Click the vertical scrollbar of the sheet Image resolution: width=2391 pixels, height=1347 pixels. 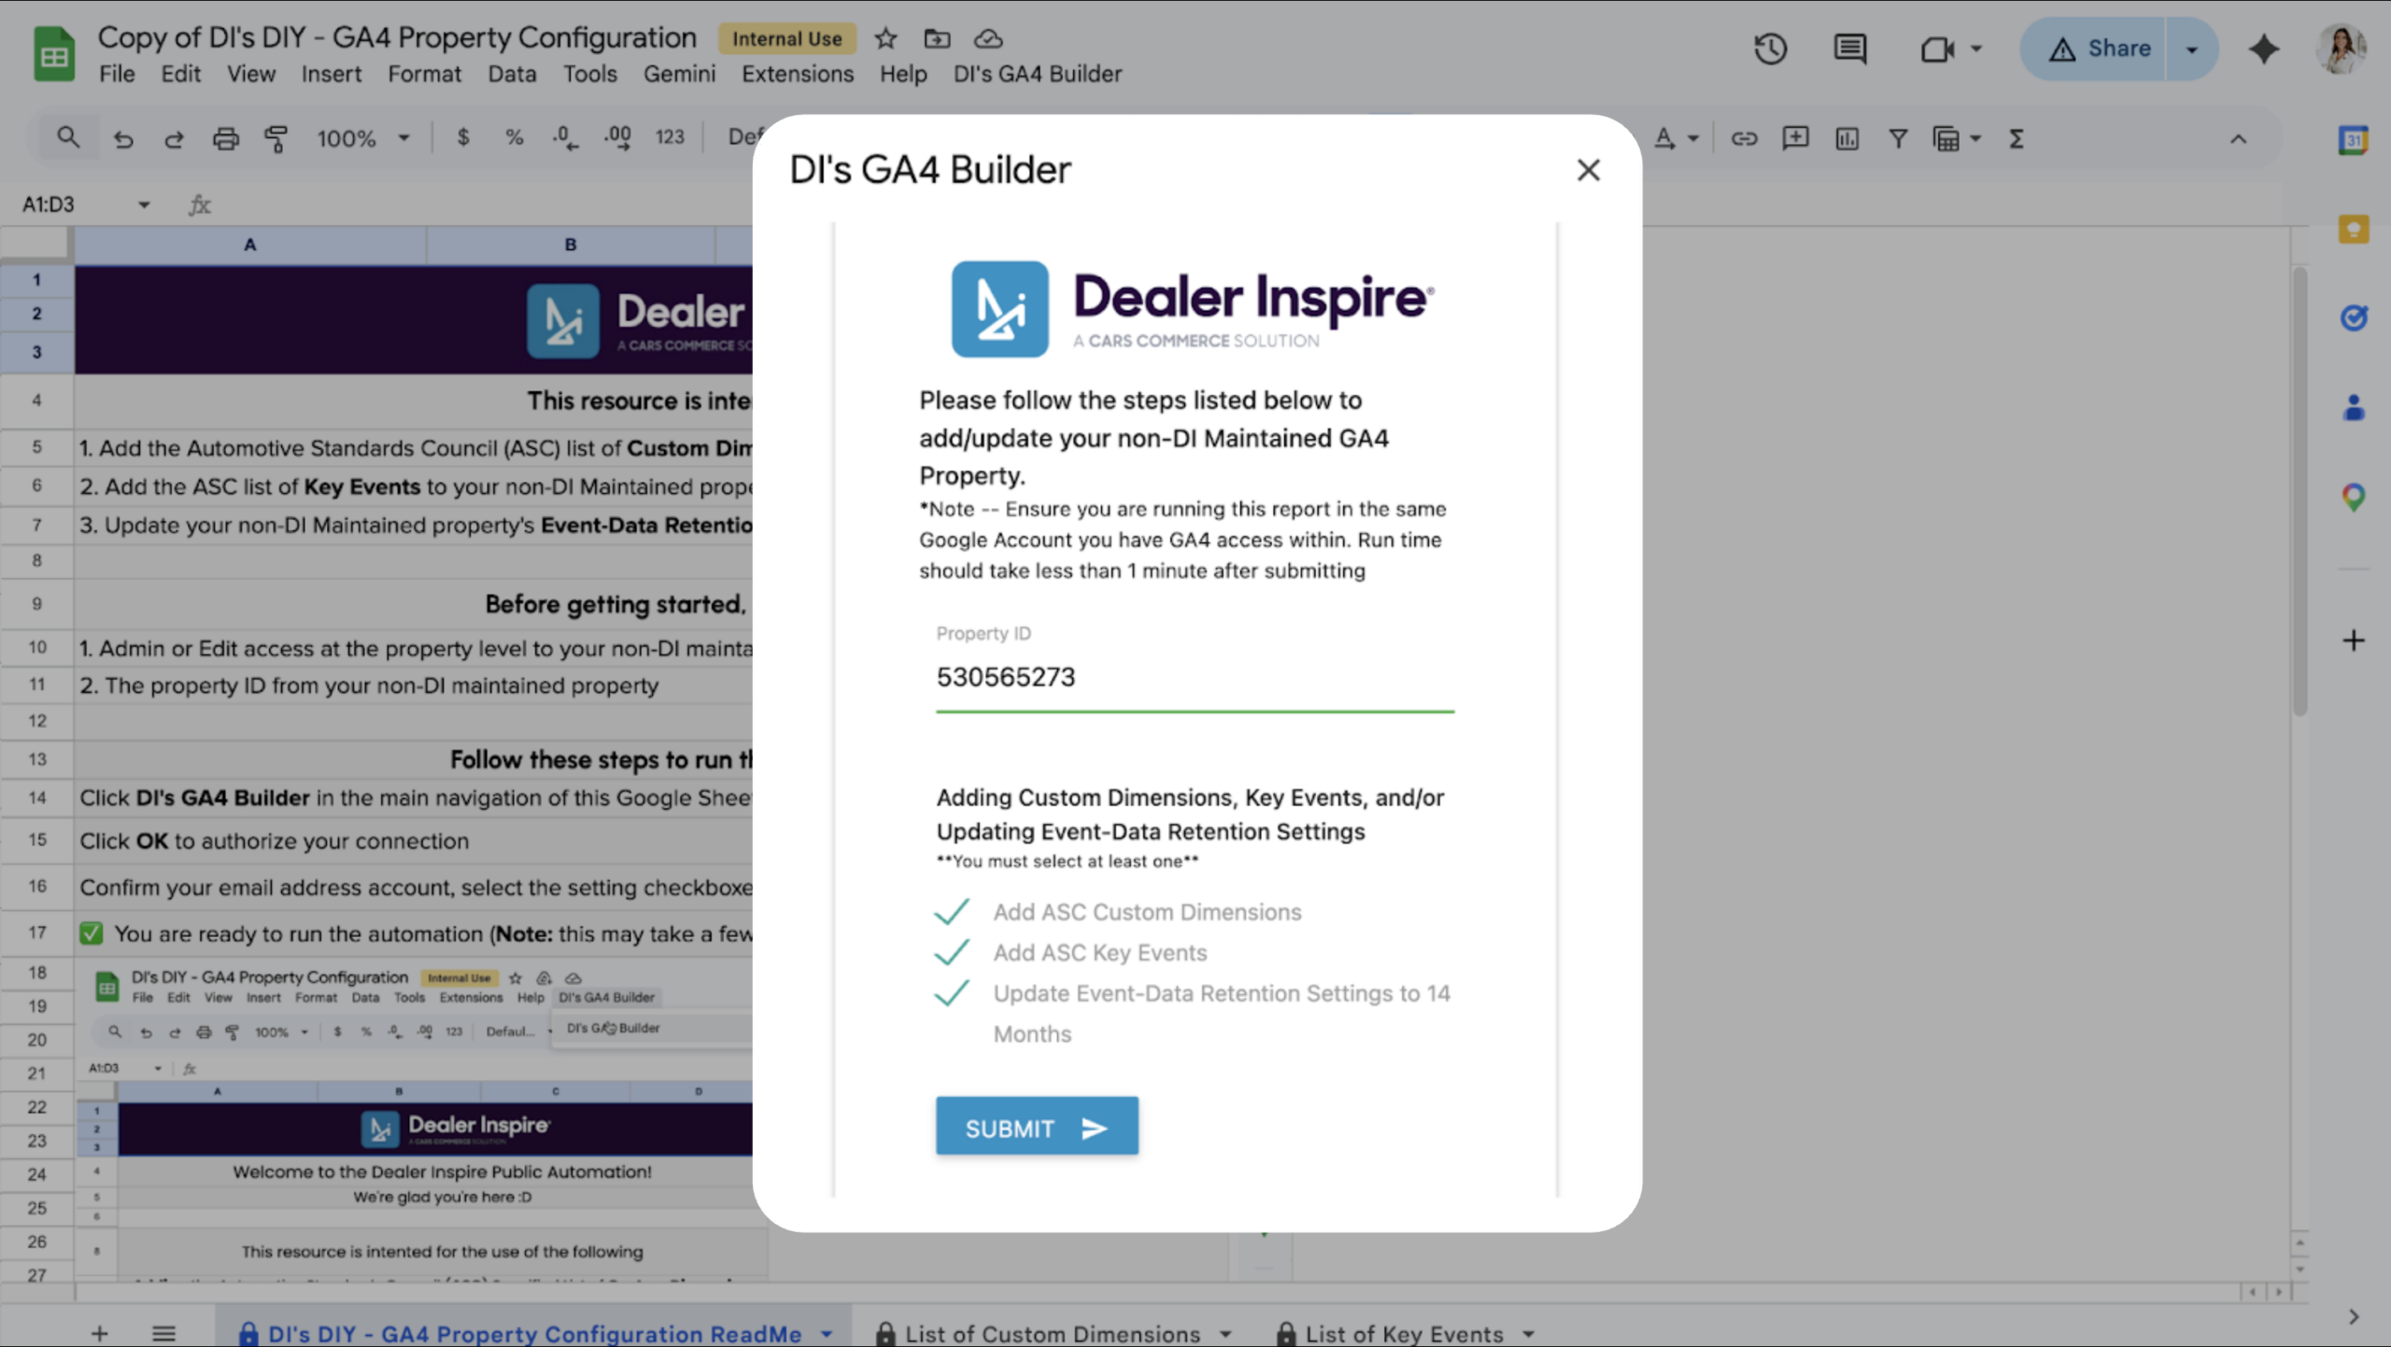coord(2299,491)
